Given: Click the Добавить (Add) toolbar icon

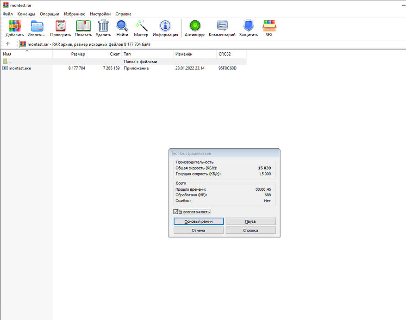Looking at the screenshot, I should pos(15,25).
